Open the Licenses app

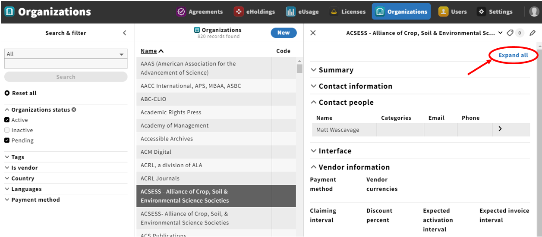point(347,12)
